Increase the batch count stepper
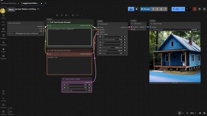Viewport: 207px width, 116px height. pyautogui.click(x=190, y=8)
